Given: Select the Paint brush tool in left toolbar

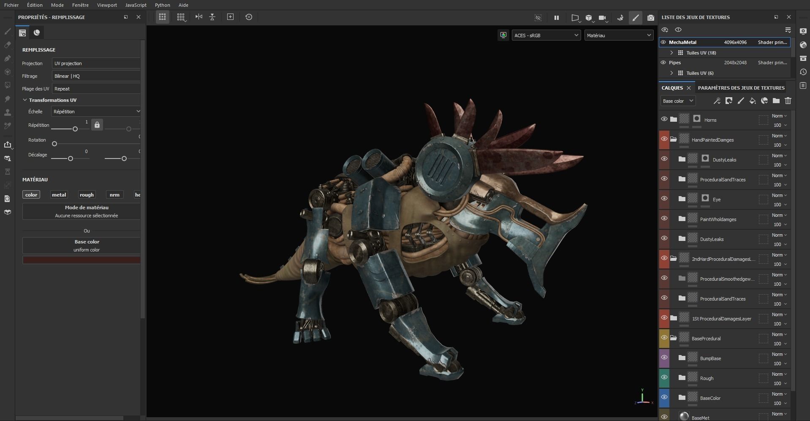Looking at the screenshot, I should 7,31.
